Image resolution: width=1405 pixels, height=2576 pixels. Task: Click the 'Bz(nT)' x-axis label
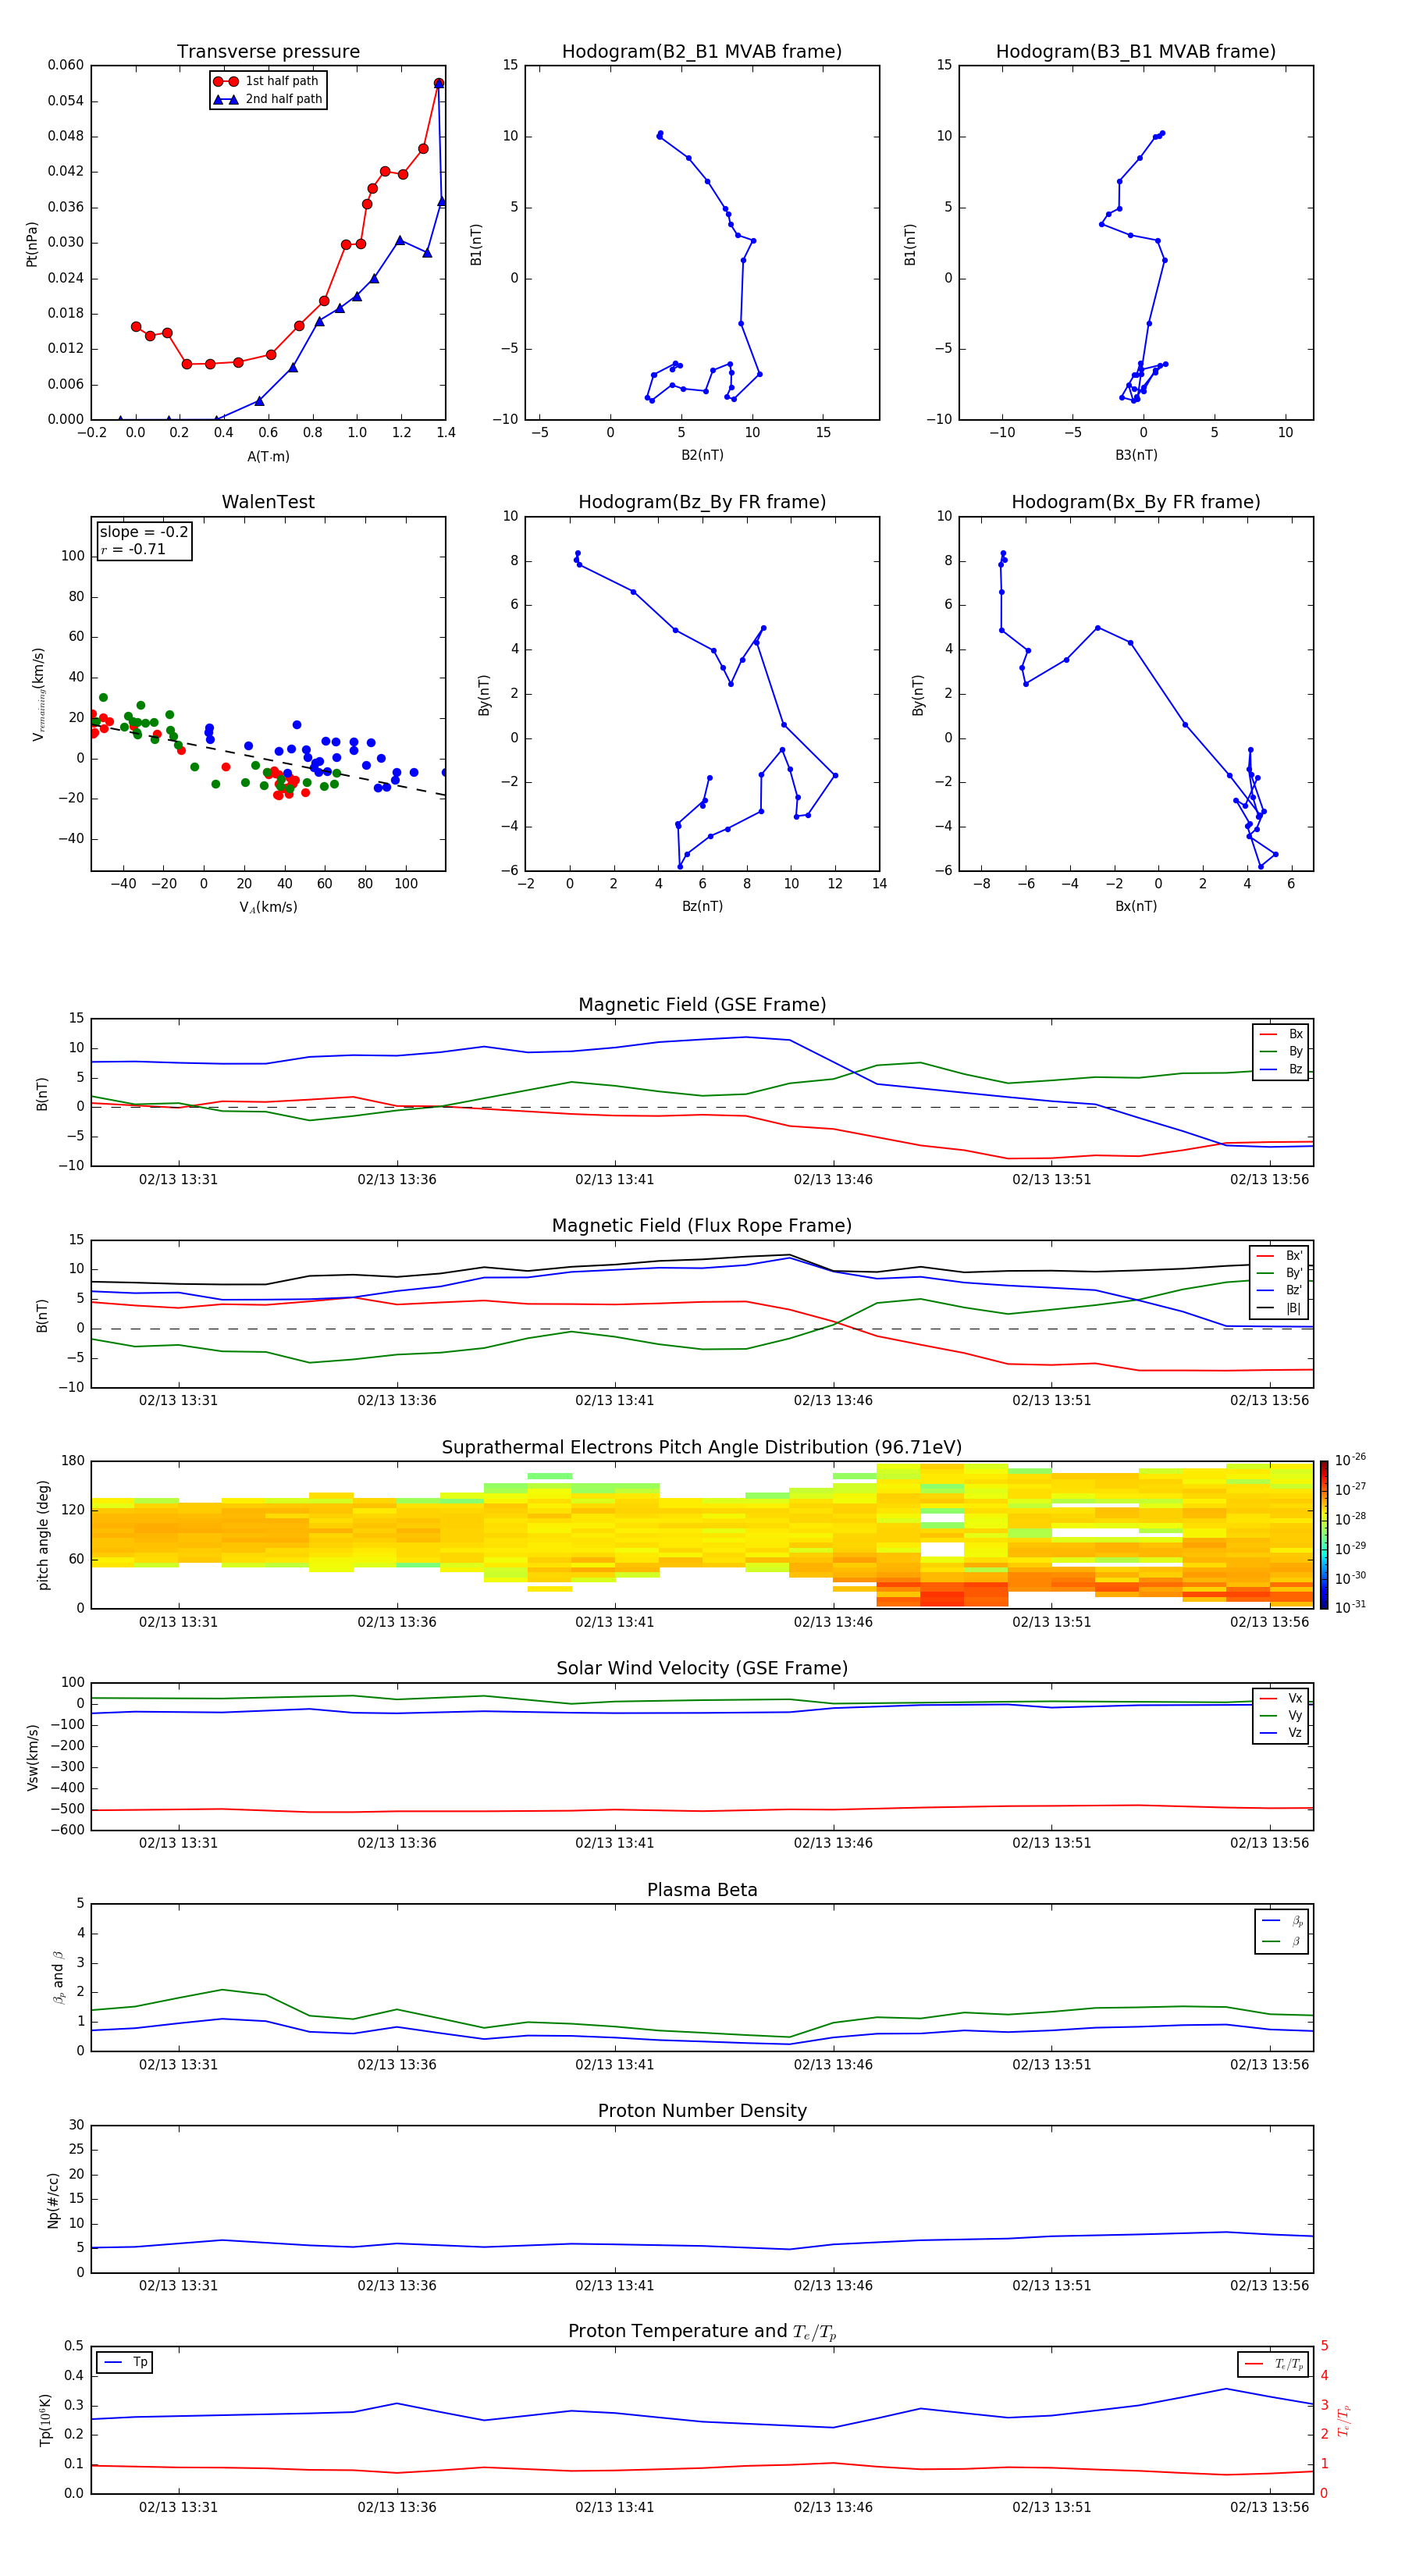click(702, 906)
